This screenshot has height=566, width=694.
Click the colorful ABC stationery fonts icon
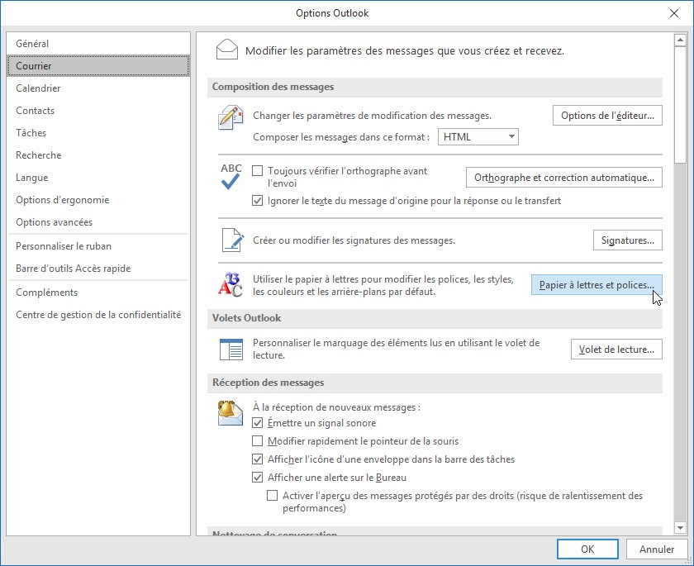[231, 284]
